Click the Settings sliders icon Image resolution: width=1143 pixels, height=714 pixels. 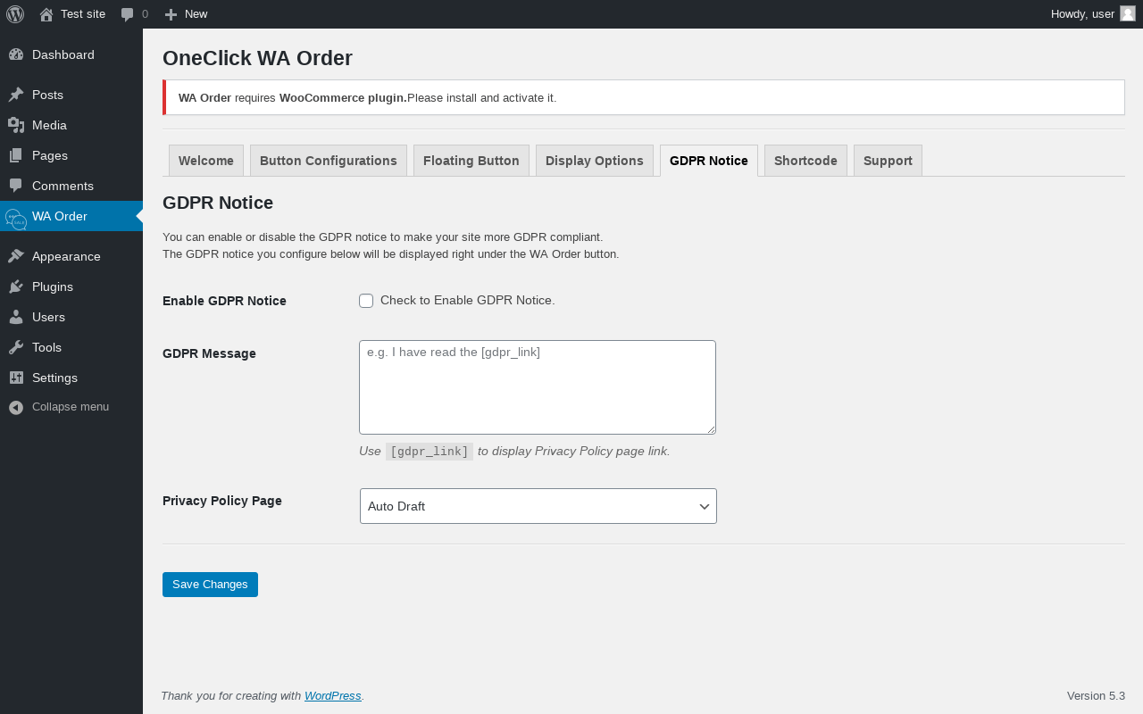16,378
